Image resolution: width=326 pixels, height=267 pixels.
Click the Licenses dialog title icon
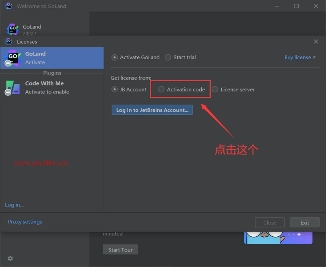click(9, 42)
